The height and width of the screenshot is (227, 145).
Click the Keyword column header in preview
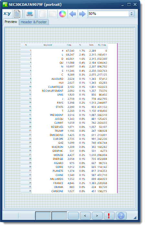coord(48,45)
